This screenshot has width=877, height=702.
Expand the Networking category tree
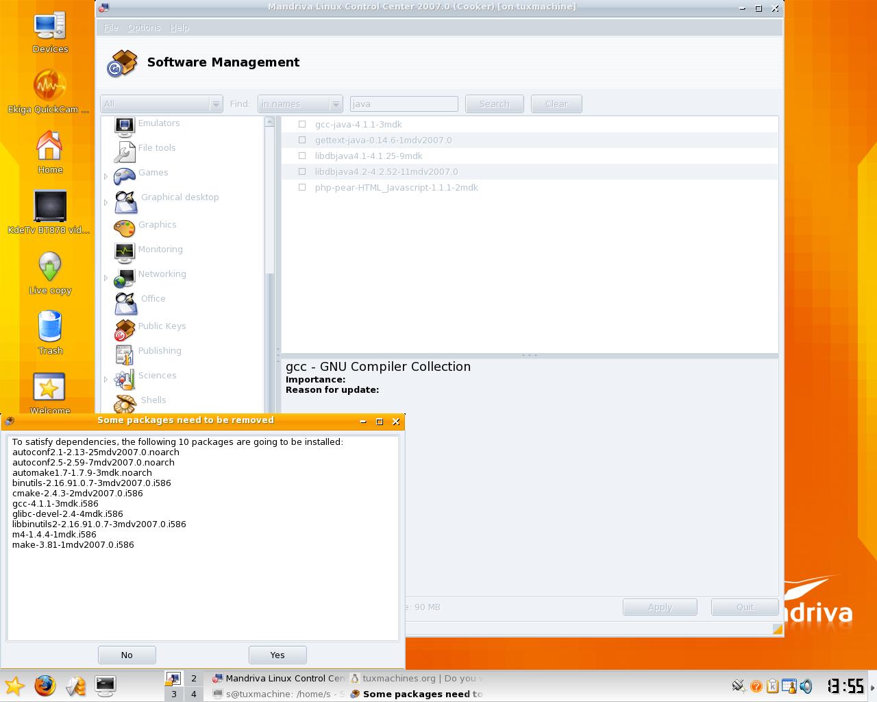pyautogui.click(x=106, y=278)
